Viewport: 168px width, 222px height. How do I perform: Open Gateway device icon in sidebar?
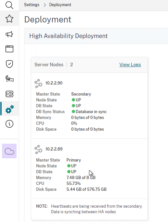pyautogui.click(x=9, y=79)
